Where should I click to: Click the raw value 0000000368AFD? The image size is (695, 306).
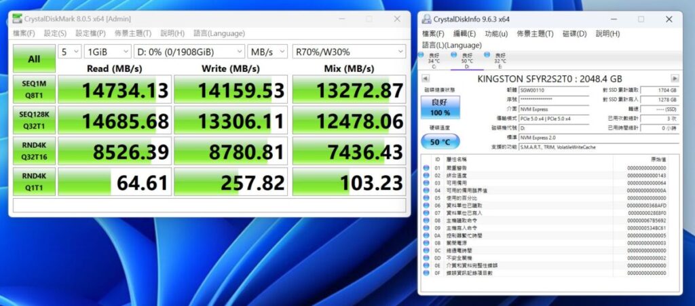(x=646, y=206)
